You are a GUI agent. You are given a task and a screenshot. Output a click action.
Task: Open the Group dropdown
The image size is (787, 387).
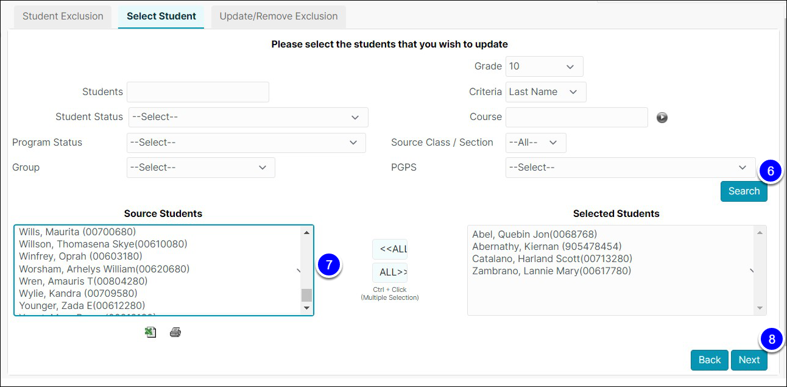[200, 168]
